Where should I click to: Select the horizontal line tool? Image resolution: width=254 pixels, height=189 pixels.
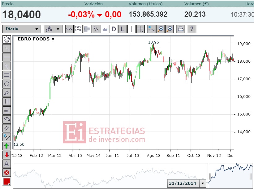(x=6, y=57)
